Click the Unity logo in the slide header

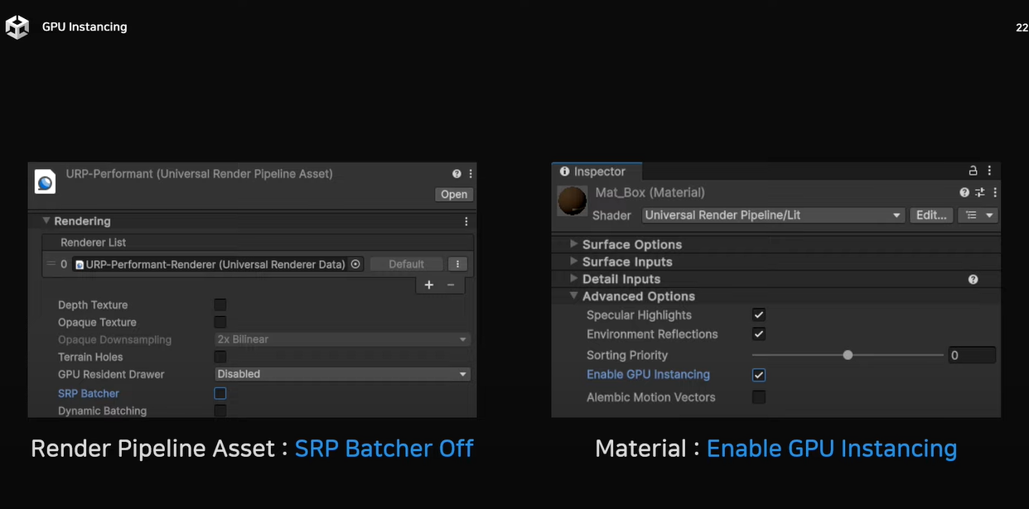click(17, 27)
